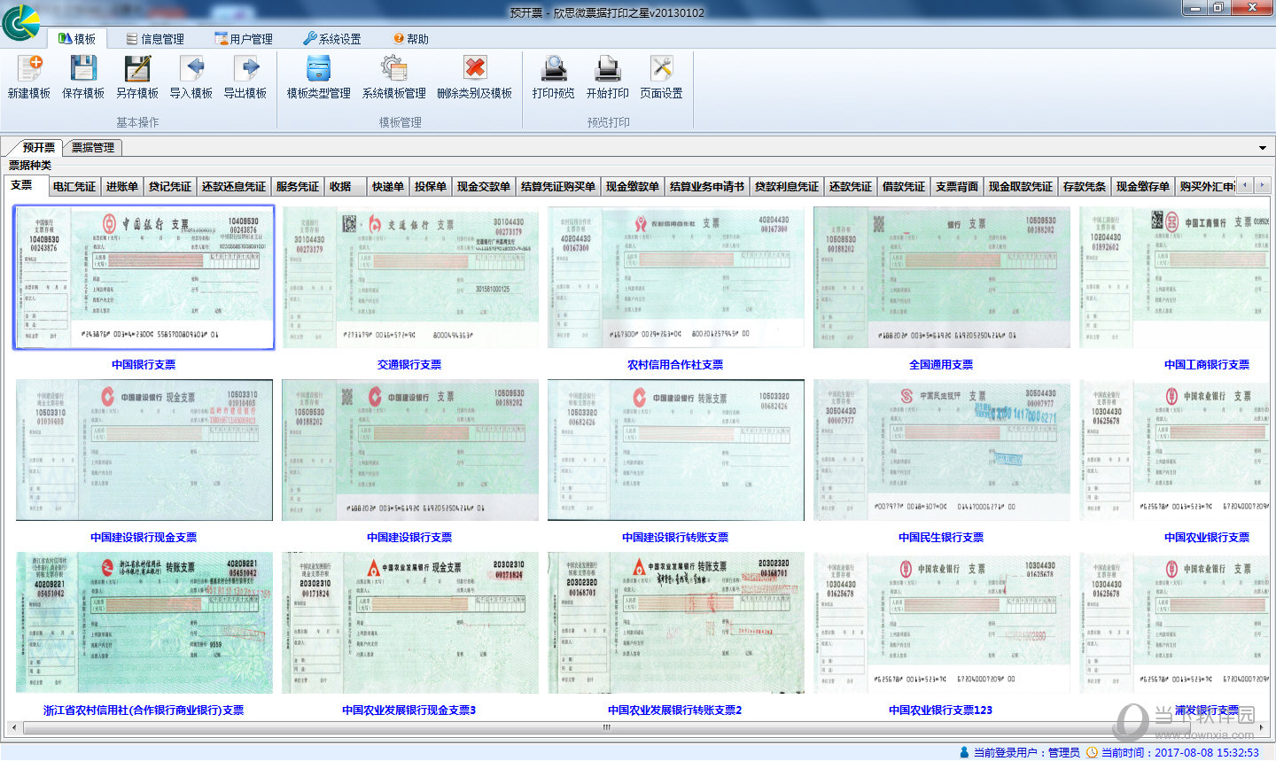Image resolution: width=1276 pixels, height=761 pixels.
Task: Click the scrollbar left arrow
Action: pos(13,727)
